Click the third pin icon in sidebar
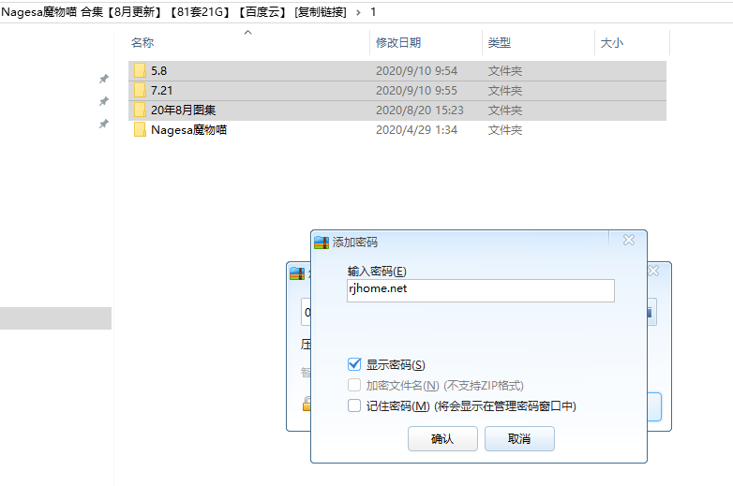Screen dimensions: 733x486 click(104, 124)
